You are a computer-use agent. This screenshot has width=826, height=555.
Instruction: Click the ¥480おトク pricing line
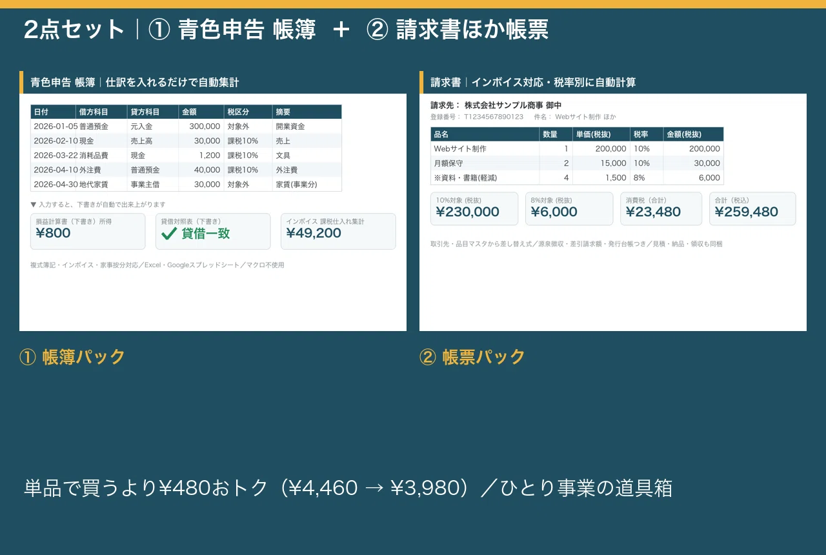348,488
